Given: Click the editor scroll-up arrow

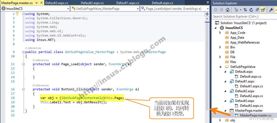Looking at the screenshot, I should tap(207, 18).
